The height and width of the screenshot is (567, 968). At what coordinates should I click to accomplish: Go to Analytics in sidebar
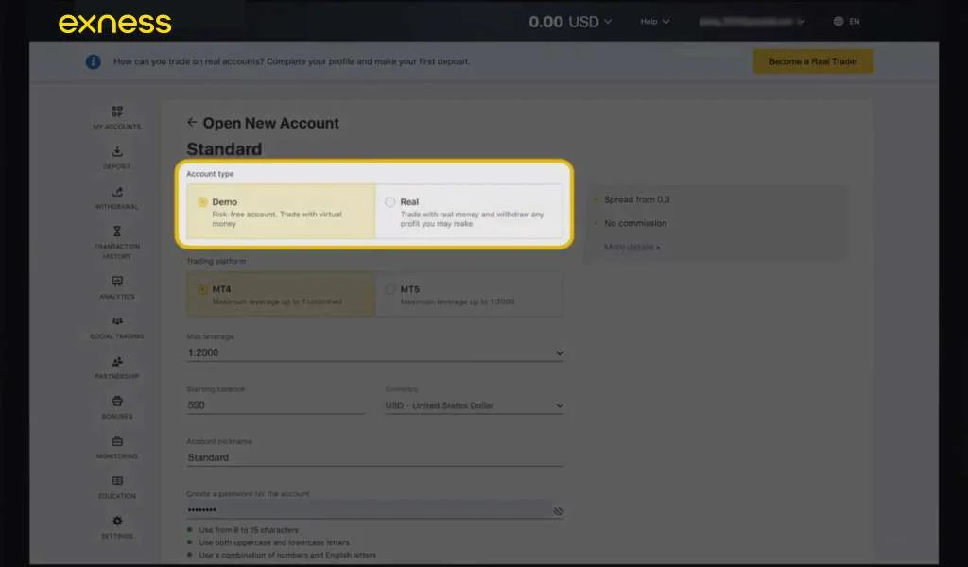coord(117,283)
